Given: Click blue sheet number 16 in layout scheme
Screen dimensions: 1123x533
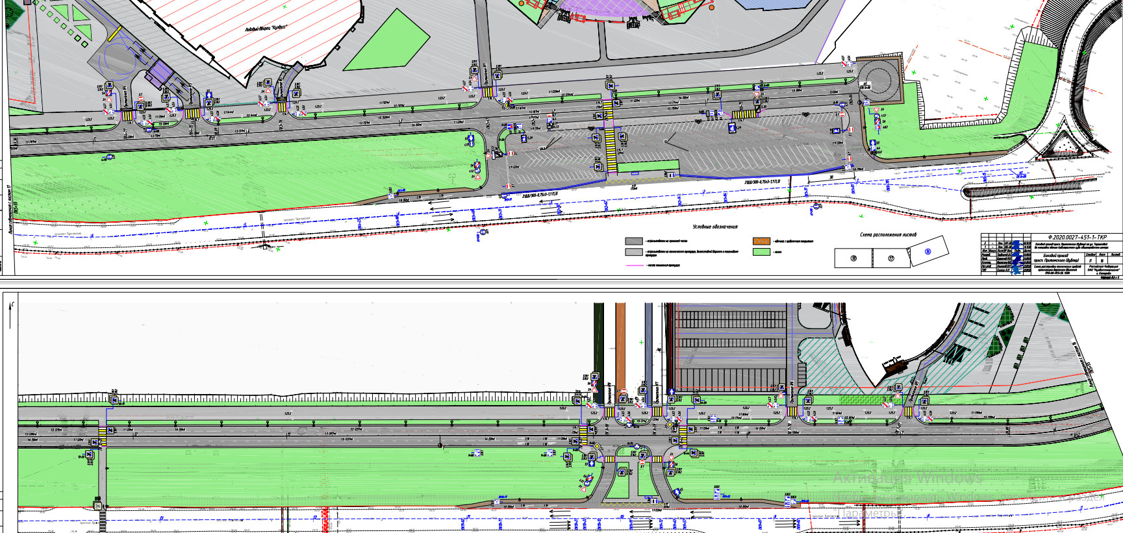Looking at the screenshot, I should [x=927, y=251].
